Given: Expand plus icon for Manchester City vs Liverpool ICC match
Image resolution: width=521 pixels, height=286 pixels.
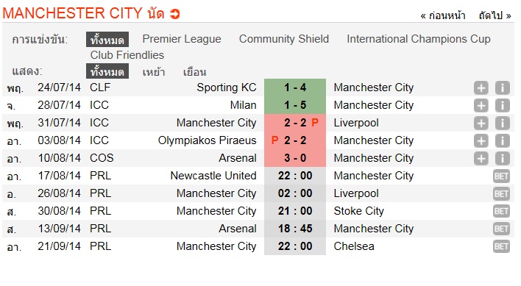Looking at the screenshot, I should [x=481, y=123].
